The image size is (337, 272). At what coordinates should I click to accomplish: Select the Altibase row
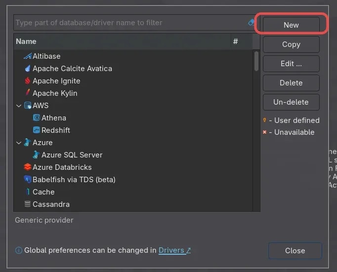click(x=133, y=56)
